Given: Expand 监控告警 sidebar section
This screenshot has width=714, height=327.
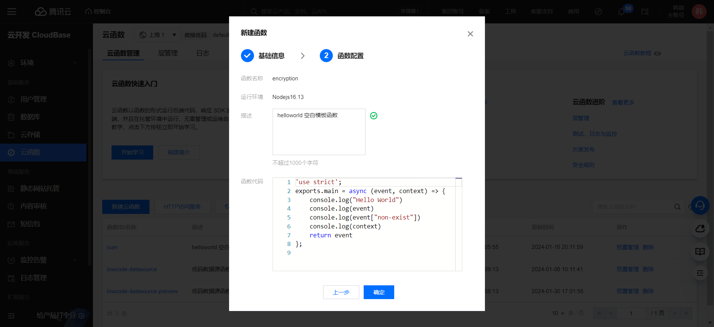Looking at the screenshot, I should (43, 260).
